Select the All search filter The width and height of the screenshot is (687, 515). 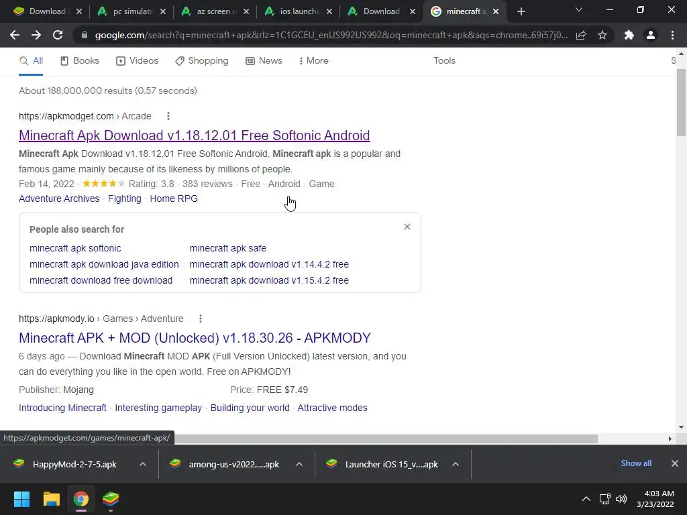point(31,61)
